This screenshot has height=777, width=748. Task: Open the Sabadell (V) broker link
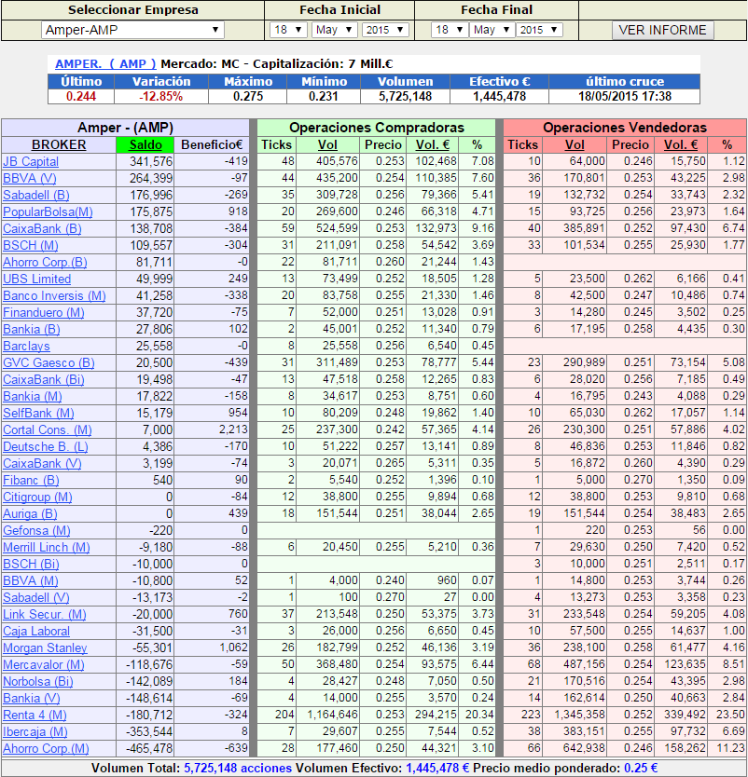coord(36,597)
